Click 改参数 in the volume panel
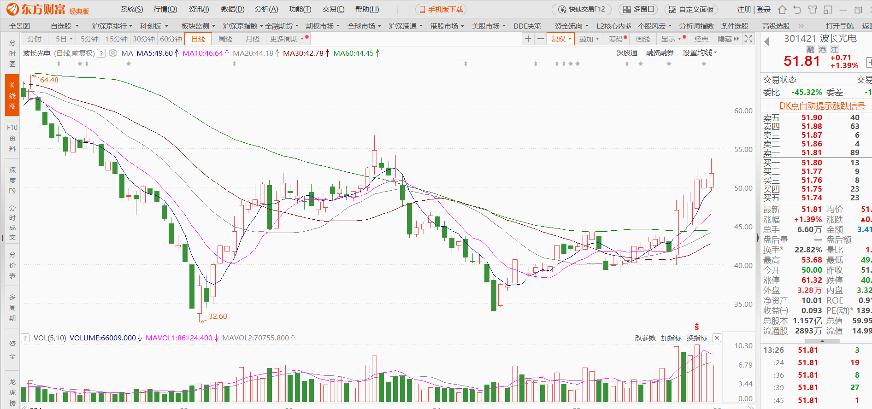872x409 pixels. (645, 338)
